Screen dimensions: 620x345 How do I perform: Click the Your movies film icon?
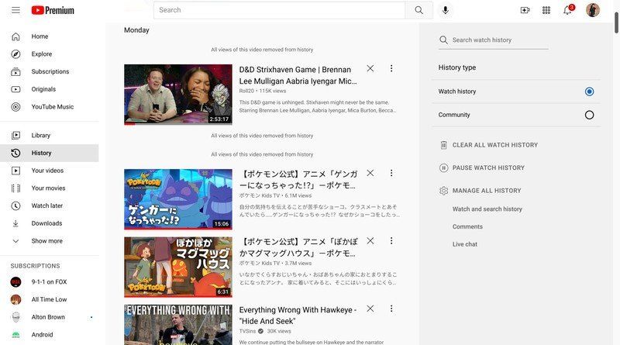[15, 188]
